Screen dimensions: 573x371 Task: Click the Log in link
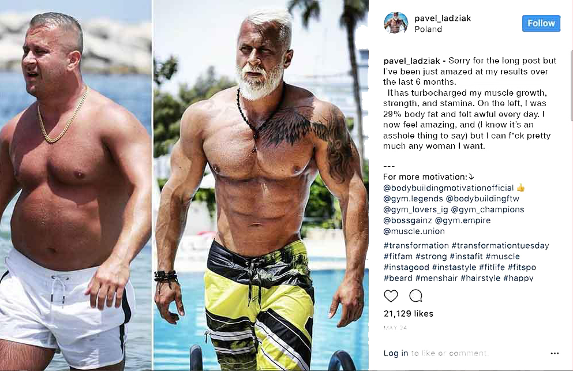pyautogui.click(x=395, y=353)
